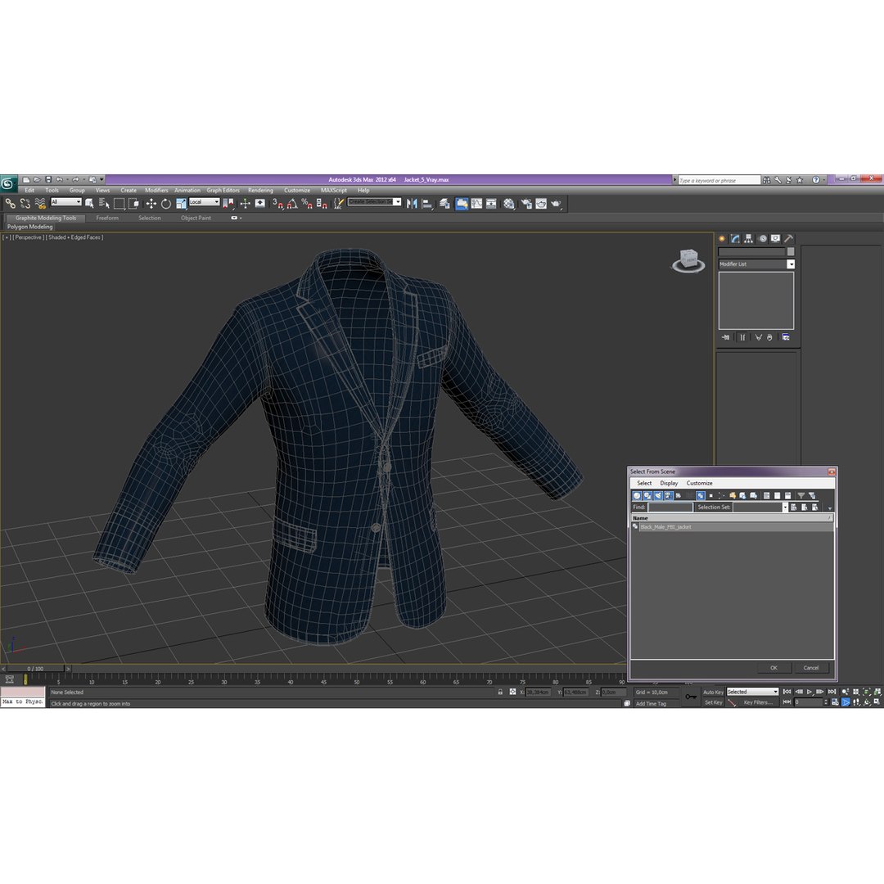Toggle Display Cameras filter in Select From Scene
Screen dimensions: 884x884
(x=668, y=495)
